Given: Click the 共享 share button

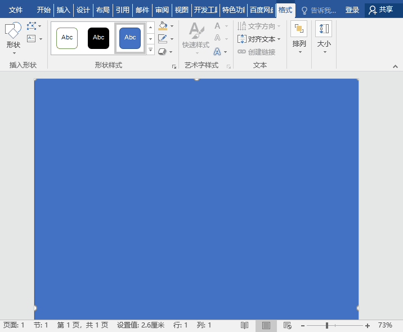Looking at the screenshot, I should (381, 10).
